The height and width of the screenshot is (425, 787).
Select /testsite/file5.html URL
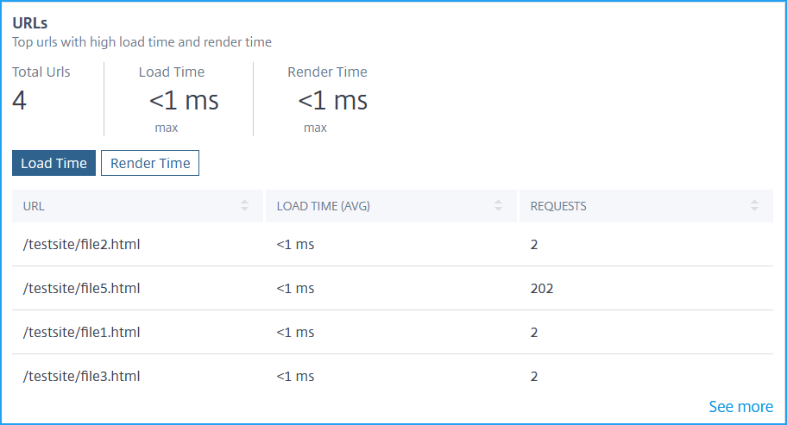coord(81,288)
